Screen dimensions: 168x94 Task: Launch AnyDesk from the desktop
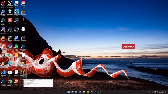[x=10, y=21]
